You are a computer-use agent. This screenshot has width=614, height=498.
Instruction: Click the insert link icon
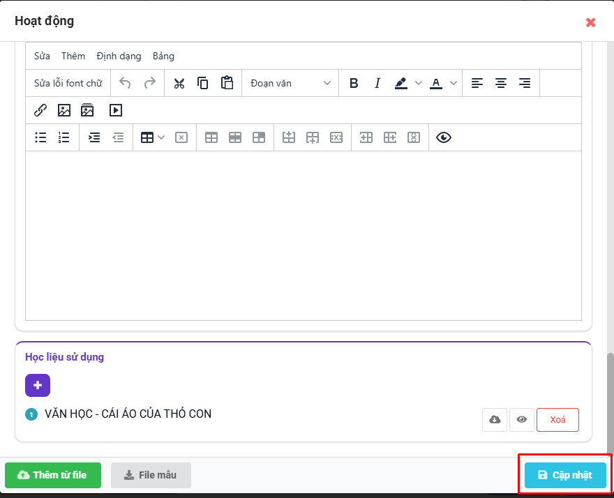(x=40, y=110)
